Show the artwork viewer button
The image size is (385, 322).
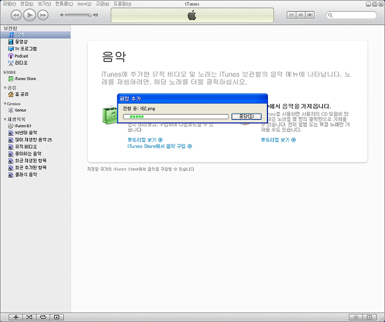[57, 317]
